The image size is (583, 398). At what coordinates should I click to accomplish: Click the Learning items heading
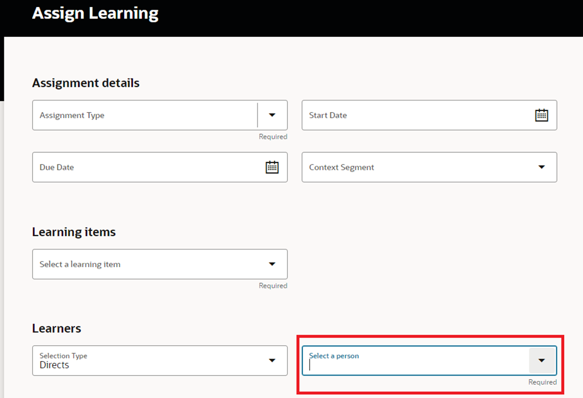pos(74,232)
